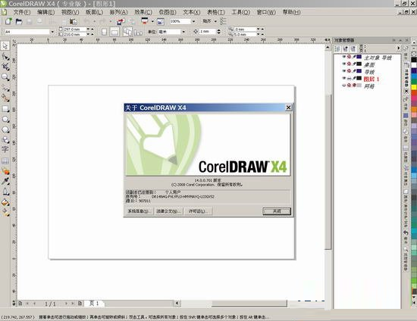Image resolution: width=417 pixels, height=321 pixels.
Task: Select the Smart Fill tool
Action: (5, 98)
